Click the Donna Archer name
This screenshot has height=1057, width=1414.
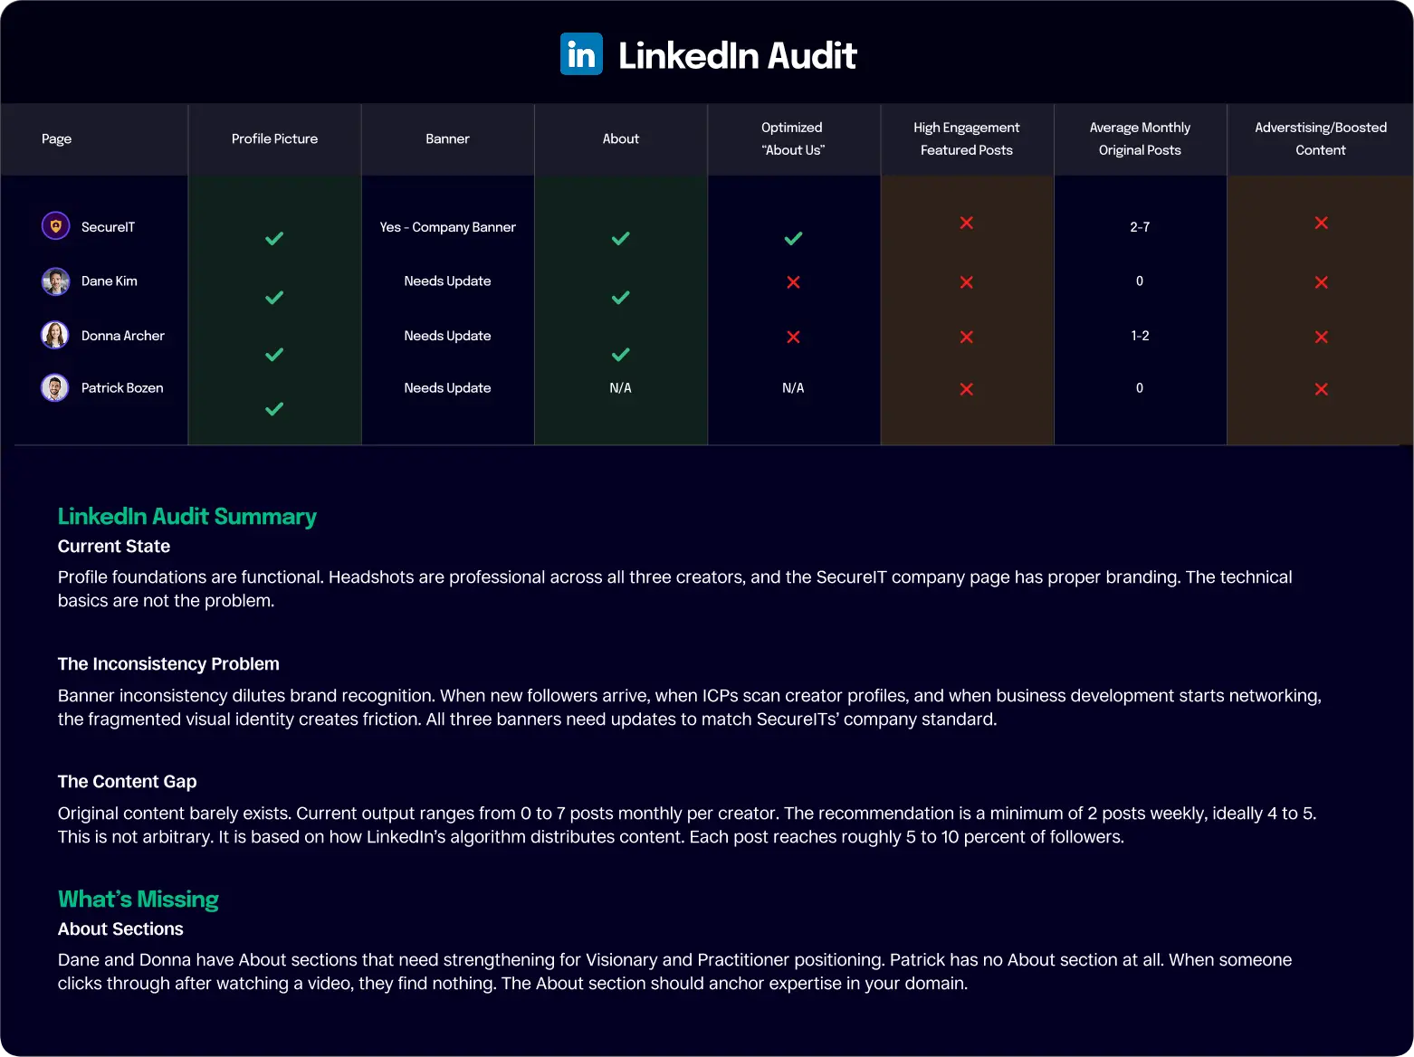tap(123, 336)
